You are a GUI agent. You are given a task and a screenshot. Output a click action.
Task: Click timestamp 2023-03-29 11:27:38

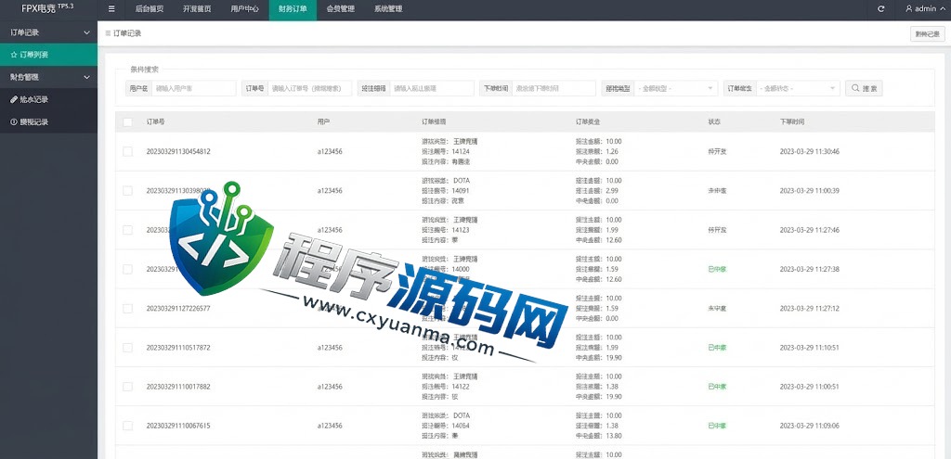tap(810, 269)
